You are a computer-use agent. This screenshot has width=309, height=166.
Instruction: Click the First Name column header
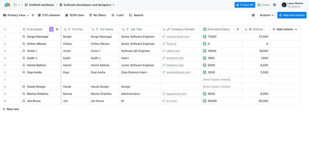coord(75,29)
